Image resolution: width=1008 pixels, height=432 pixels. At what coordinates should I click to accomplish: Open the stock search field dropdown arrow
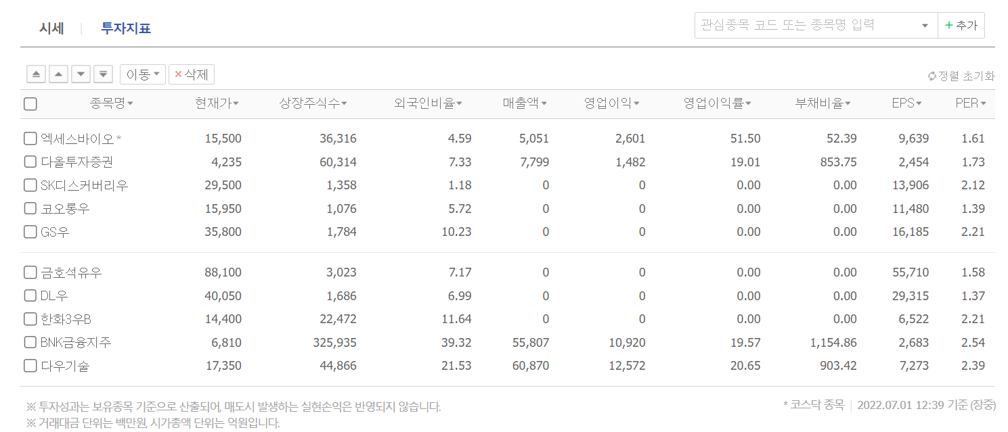click(x=924, y=25)
